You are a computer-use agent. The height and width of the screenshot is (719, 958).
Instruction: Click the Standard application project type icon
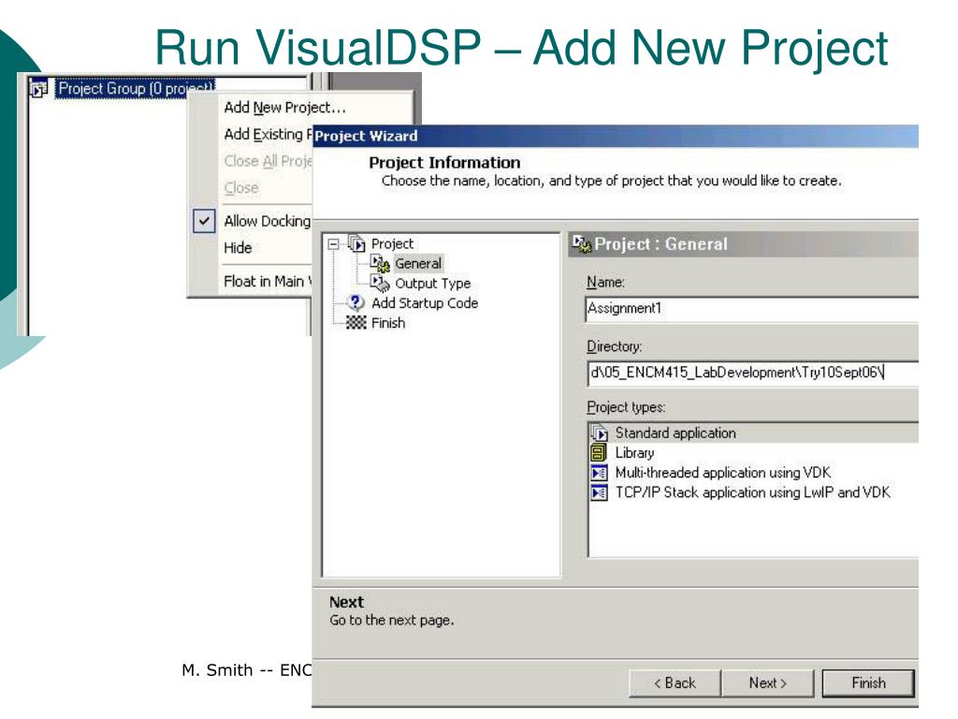click(x=600, y=433)
